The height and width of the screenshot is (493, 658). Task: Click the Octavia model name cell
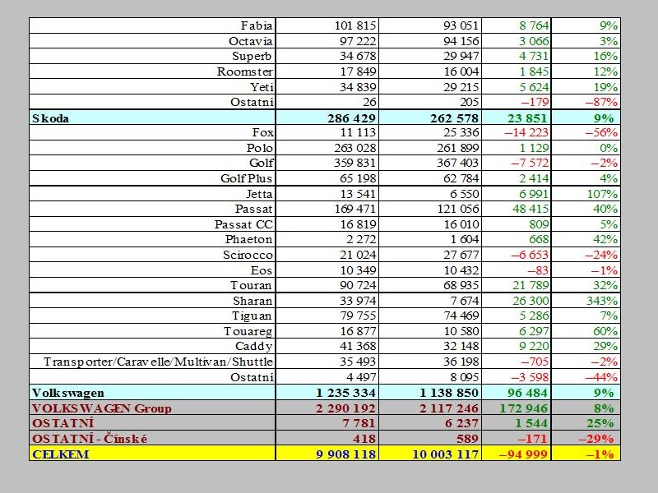point(251,41)
